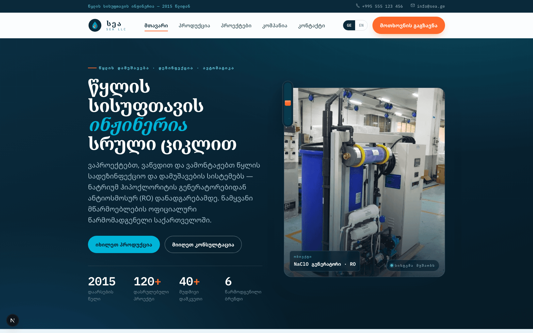Click the დეზინფექცია eyebrow label
This screenshot has height=333, width=533.
176,68
